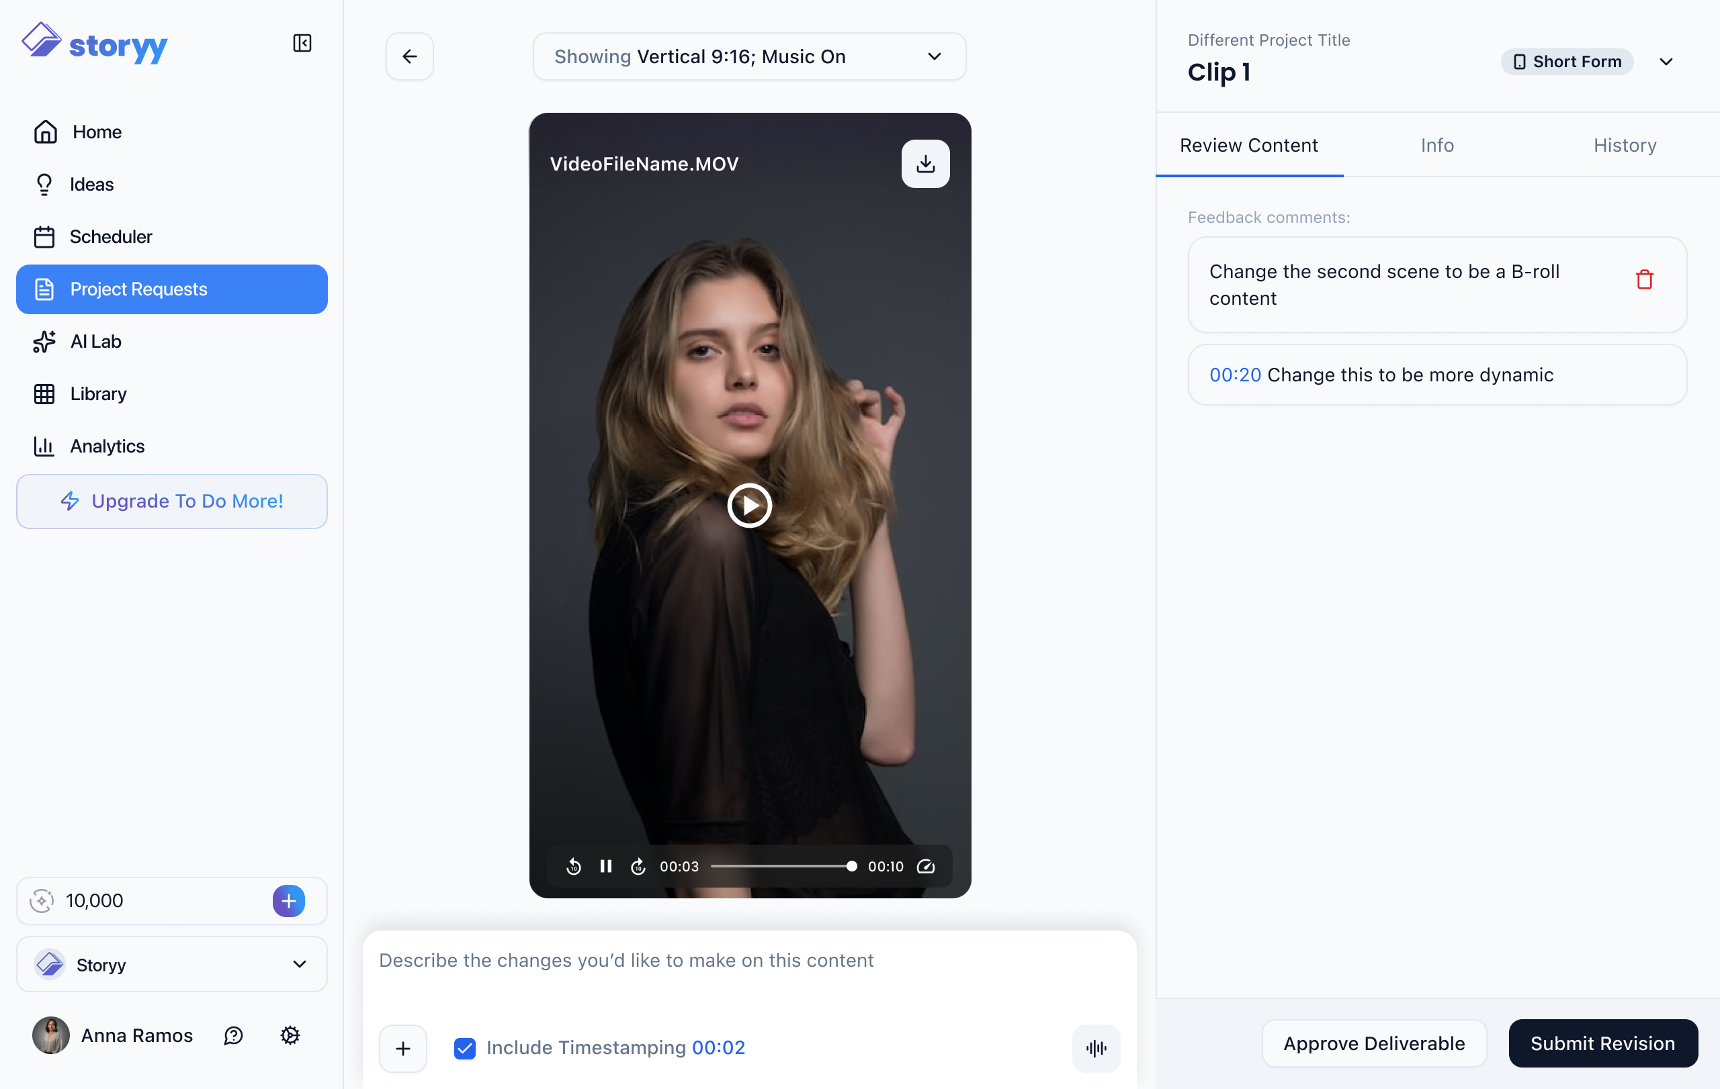Click Submit Revision button
The width and height of the screenshot is (1720, 1089).
pyautogui.click(x=1603, y=1043)
